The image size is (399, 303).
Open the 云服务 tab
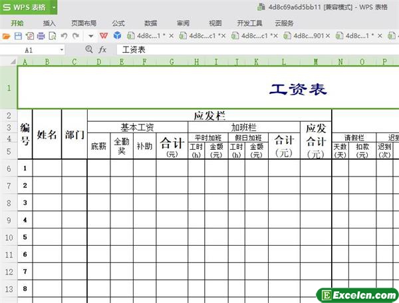(283, 23)
